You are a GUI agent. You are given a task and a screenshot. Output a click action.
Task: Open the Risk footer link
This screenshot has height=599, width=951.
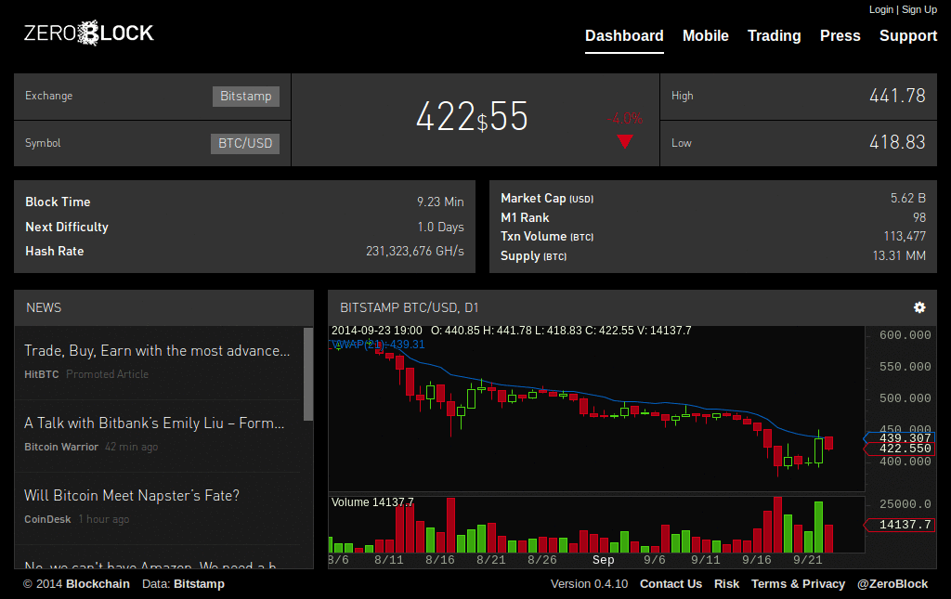click(x=726, y=584)
